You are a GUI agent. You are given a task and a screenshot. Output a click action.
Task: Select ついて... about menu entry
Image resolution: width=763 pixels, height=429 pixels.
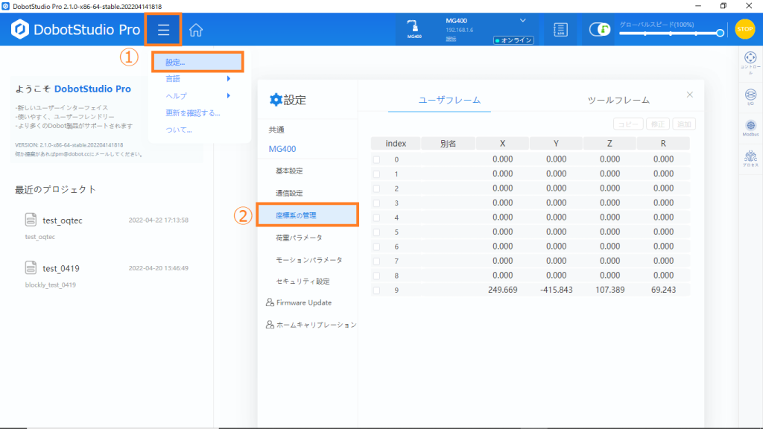[x=179, y=130]
